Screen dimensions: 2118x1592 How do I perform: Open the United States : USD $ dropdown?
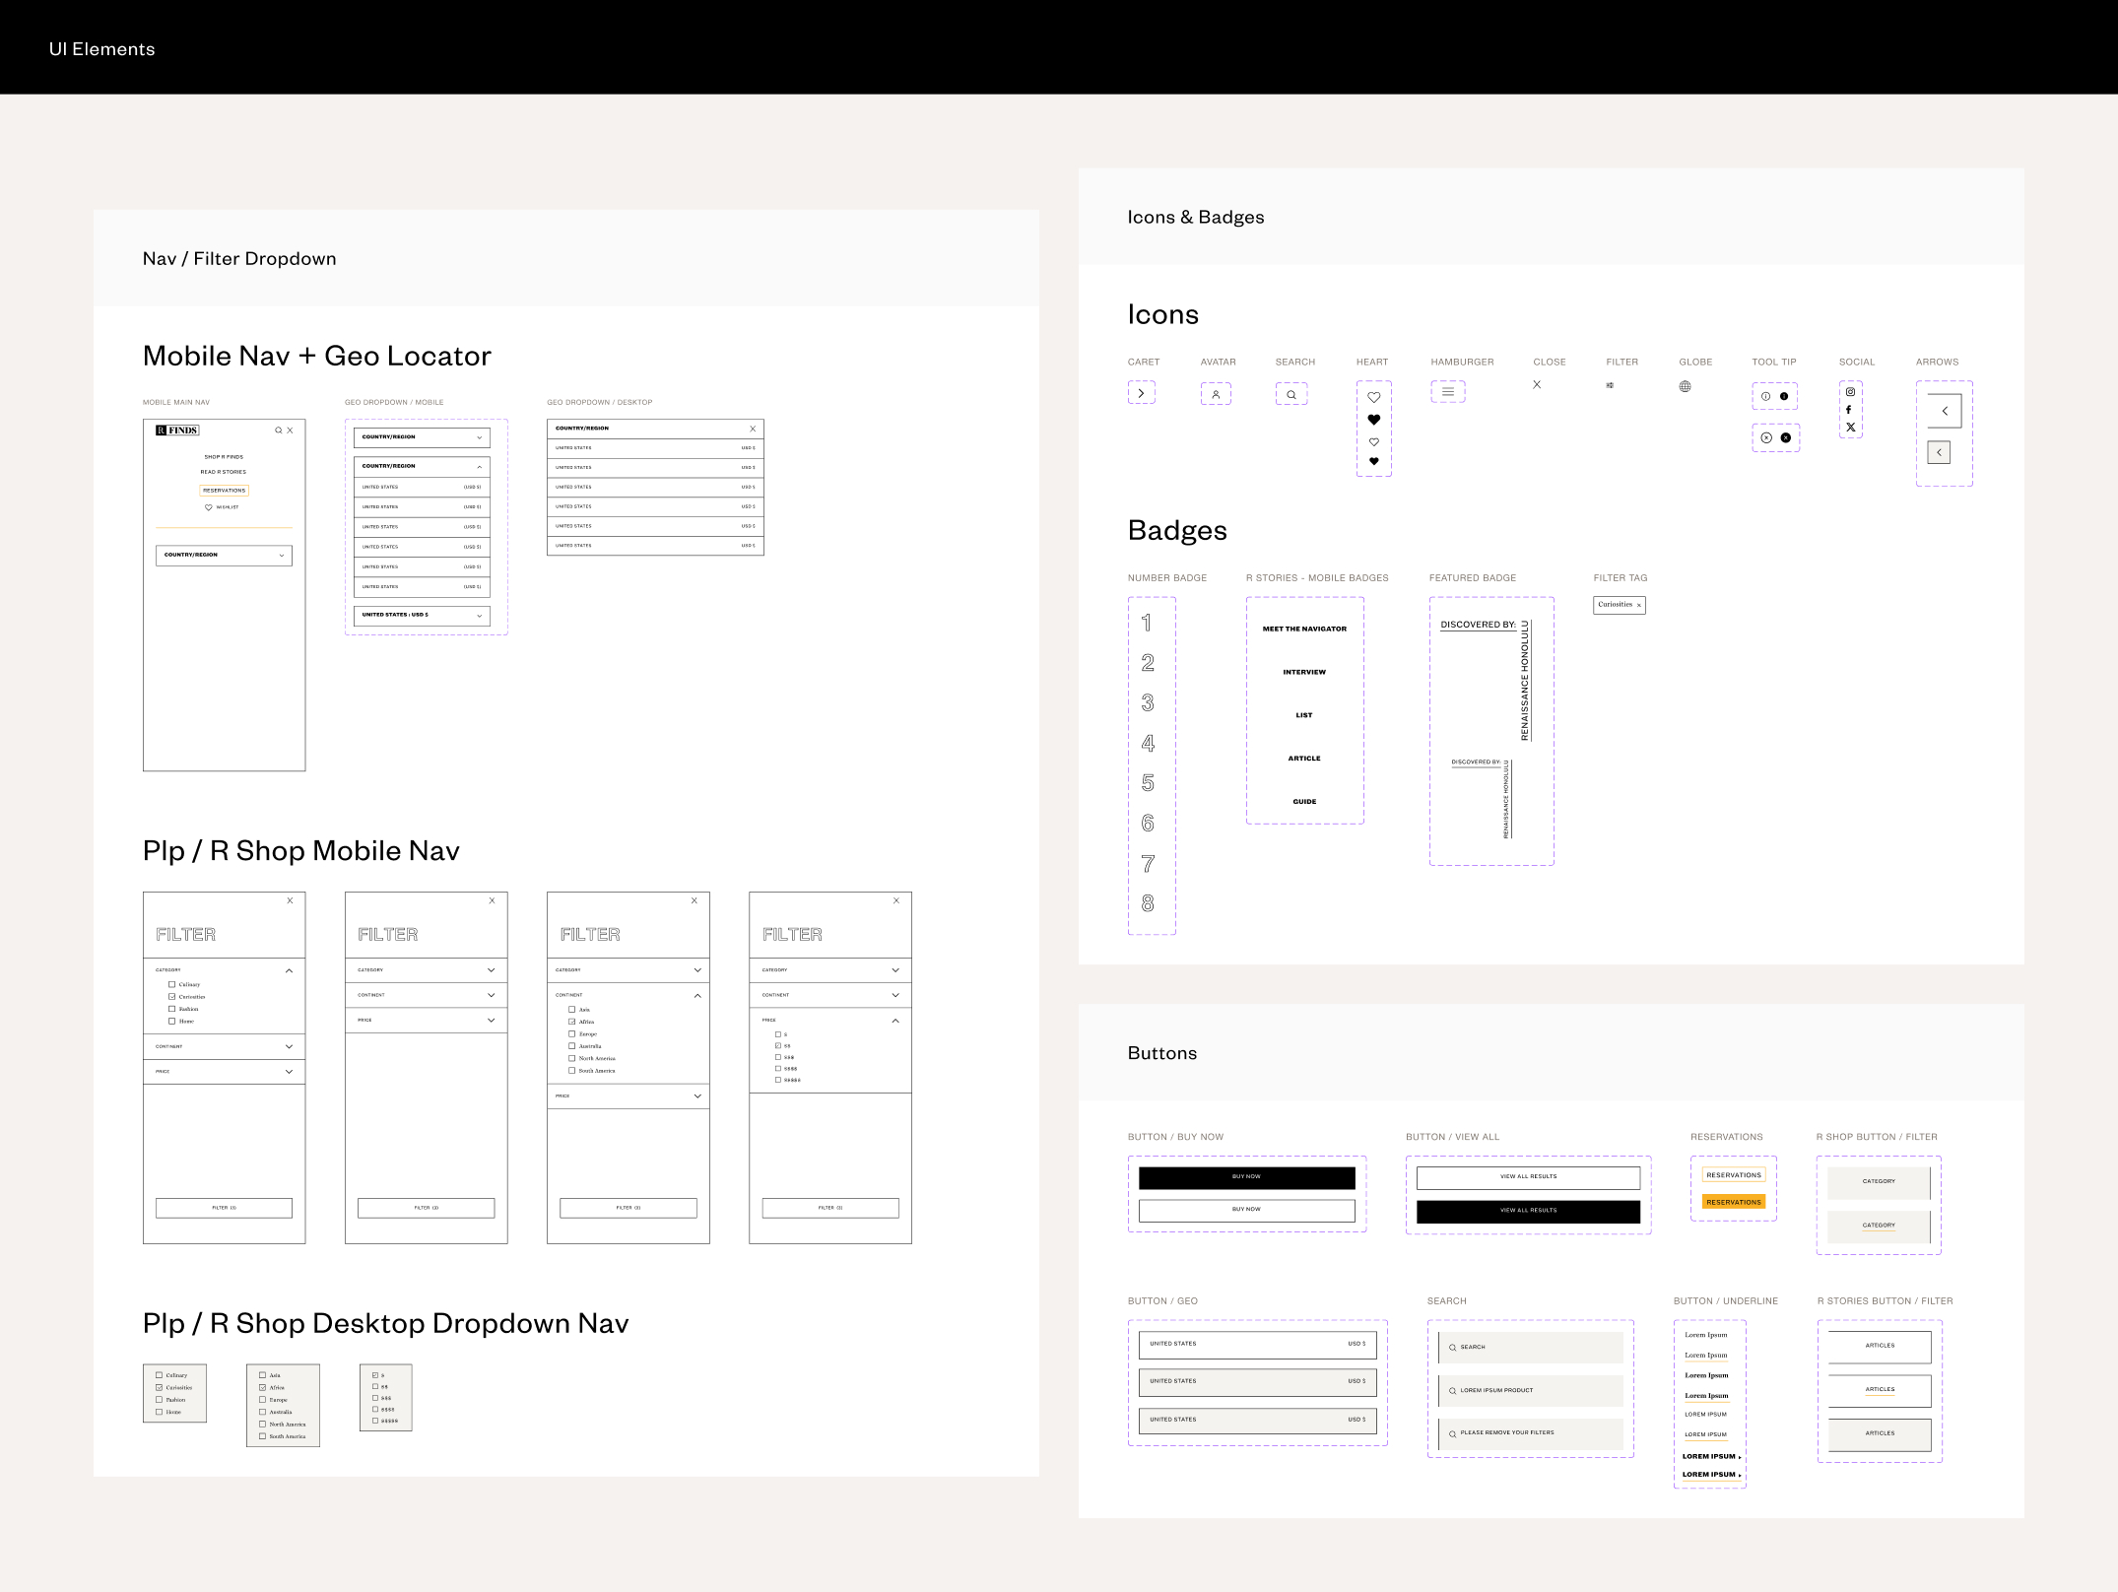[x=422, y=616]
